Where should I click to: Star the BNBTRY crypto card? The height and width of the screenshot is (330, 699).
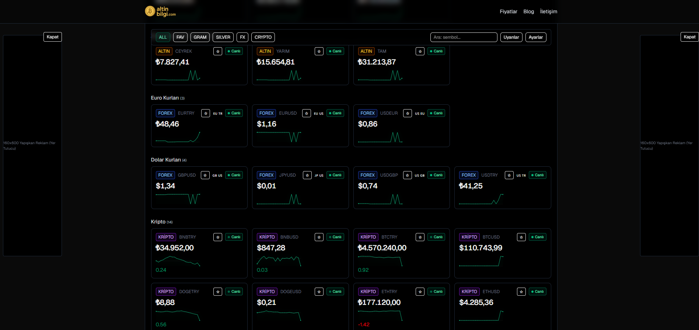(x=218, y=237)
